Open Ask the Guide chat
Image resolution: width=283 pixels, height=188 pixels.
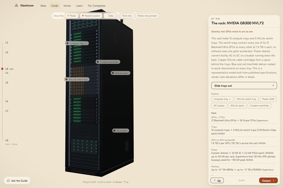(x=17, y=181)
